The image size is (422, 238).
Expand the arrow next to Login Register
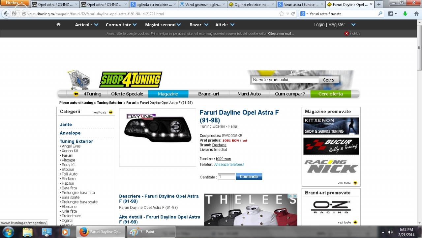pyautogui.click(x=353, y=25)
